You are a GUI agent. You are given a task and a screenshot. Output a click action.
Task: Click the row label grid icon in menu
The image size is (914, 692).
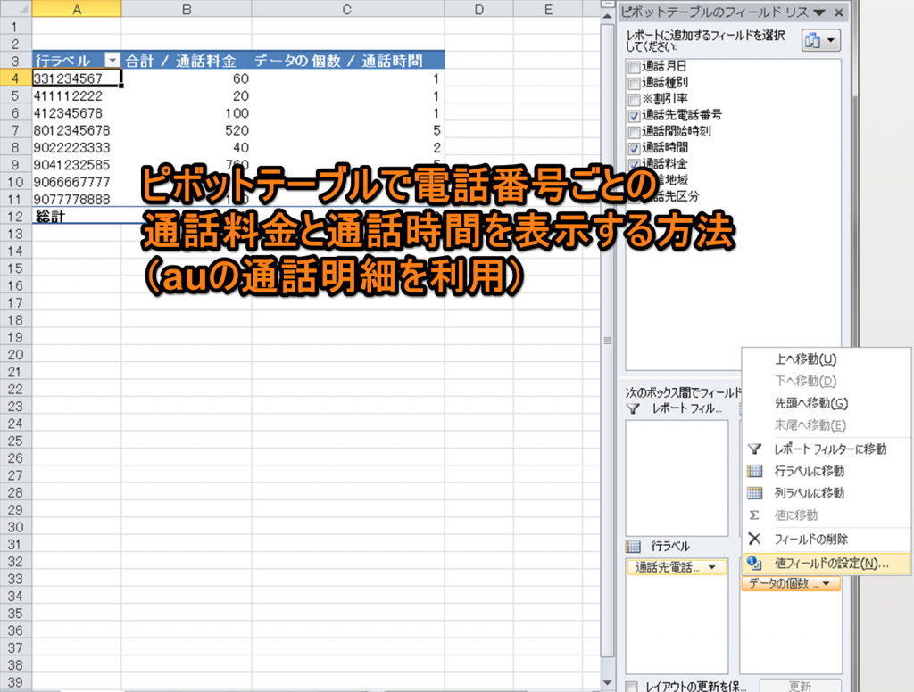click(755, 471)
